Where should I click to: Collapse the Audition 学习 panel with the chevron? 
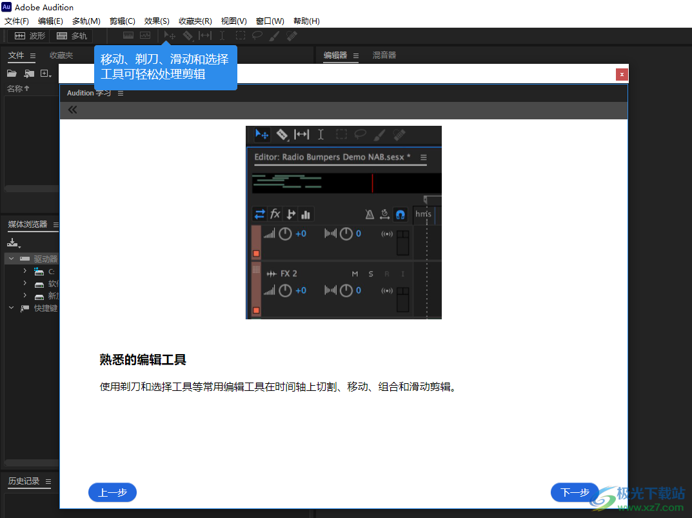72,109
